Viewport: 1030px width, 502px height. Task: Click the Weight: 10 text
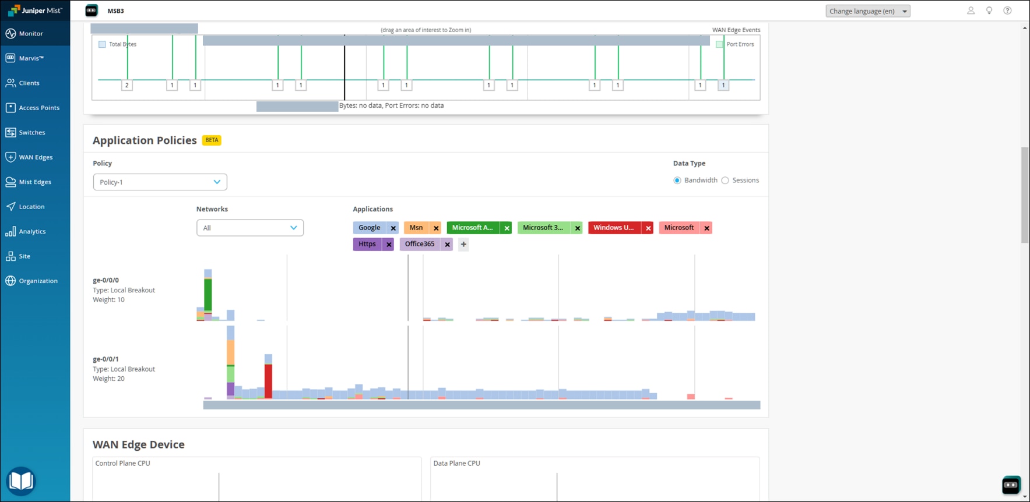(x=109, y=300)
